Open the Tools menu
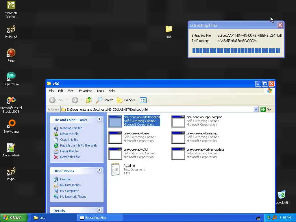Screen dimensions: 296x222 point(100,91)
